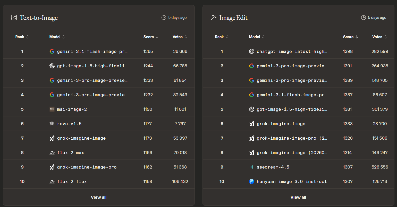Open View all under Image Edit leaderboard
The height and width of the screenshot is (207, 397).
click(x=298, y=197)
